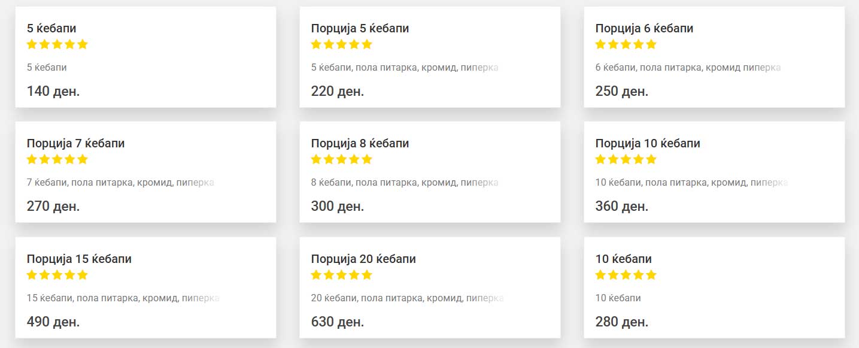Viewport: 859px width, 348px height.
Task: Select the 'Порција 5 ќебапи' menu card title
Action: (x=360, y=28)
